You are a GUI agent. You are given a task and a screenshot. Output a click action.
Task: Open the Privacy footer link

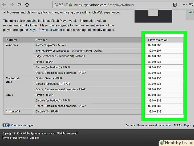(x=23, y=138)
